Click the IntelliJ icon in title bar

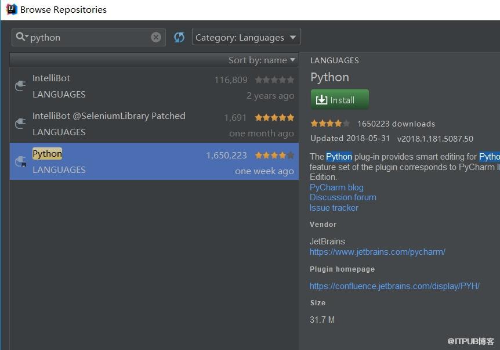pyautogui.click(x=12, y=9)
